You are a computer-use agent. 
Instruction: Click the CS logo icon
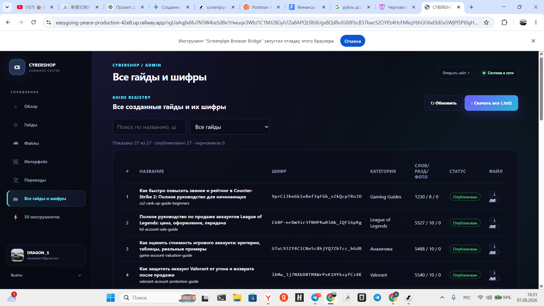coord(17,67)
